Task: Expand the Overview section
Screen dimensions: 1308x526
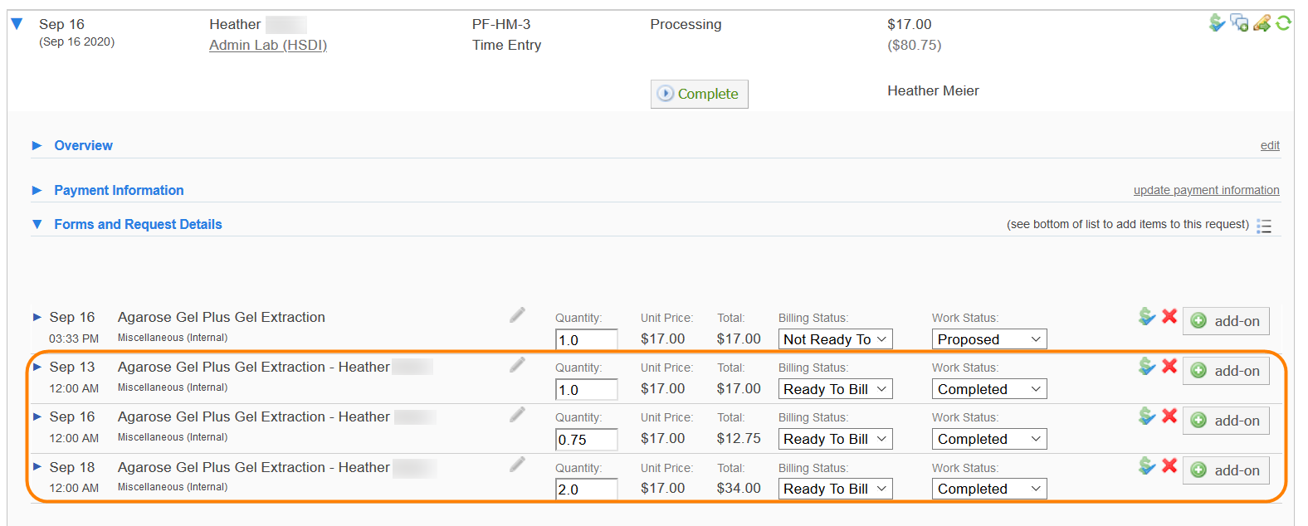Action: pos(83,145)
